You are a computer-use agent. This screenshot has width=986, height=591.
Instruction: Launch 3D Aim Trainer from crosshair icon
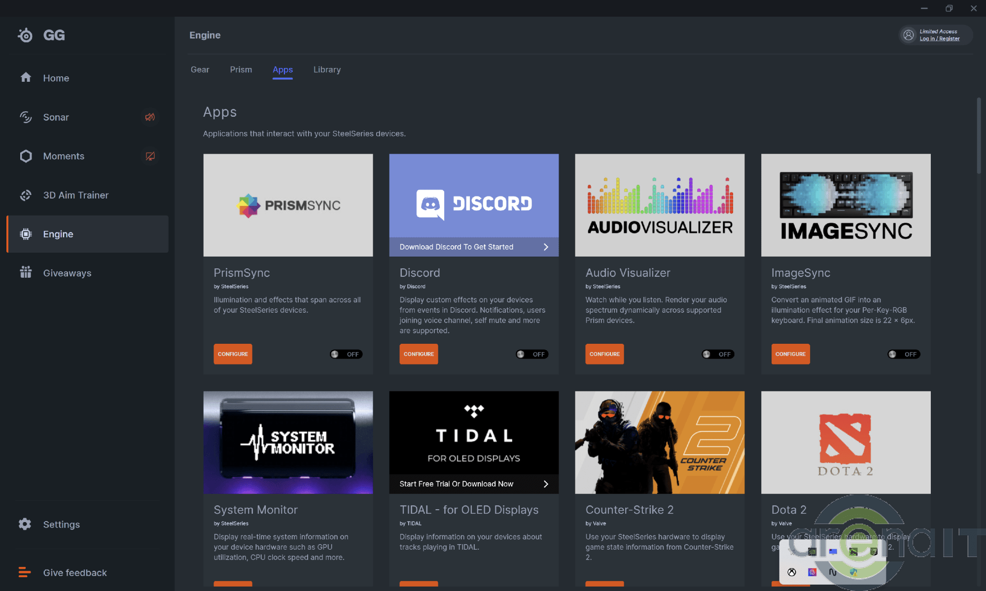[x=26, y=195]
